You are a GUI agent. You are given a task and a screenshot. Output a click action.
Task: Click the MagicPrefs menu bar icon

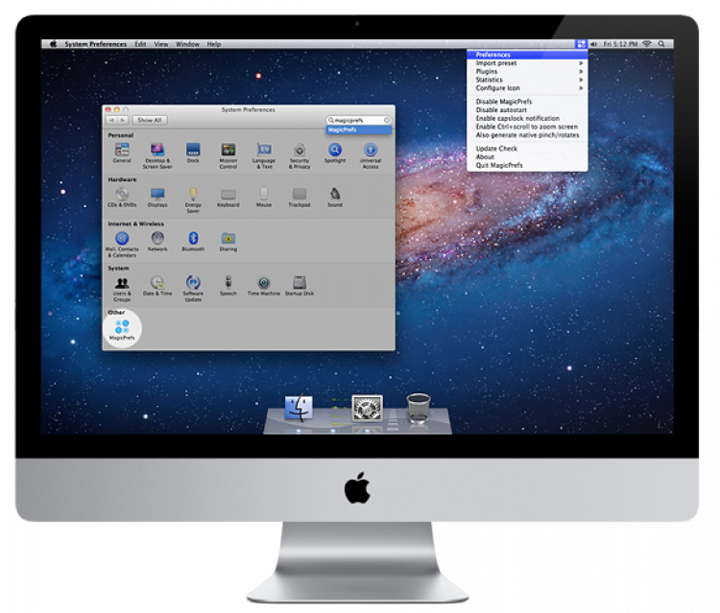pyautogui.click(x=581, y=44)
